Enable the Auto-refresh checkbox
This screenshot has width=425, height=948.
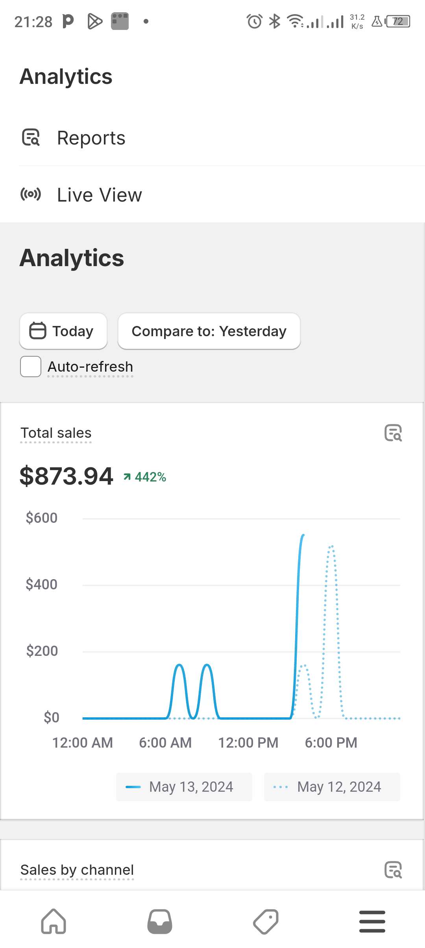coord(30,366)
